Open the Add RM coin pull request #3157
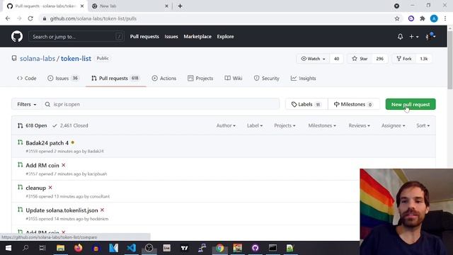Image resolution: width=453 pixels, height=255 pixels. pyautogui.click(x=42, y=165)
